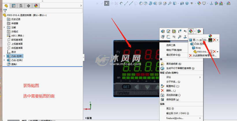
Task: Click the display style cube icon
Action: (187, 3)
